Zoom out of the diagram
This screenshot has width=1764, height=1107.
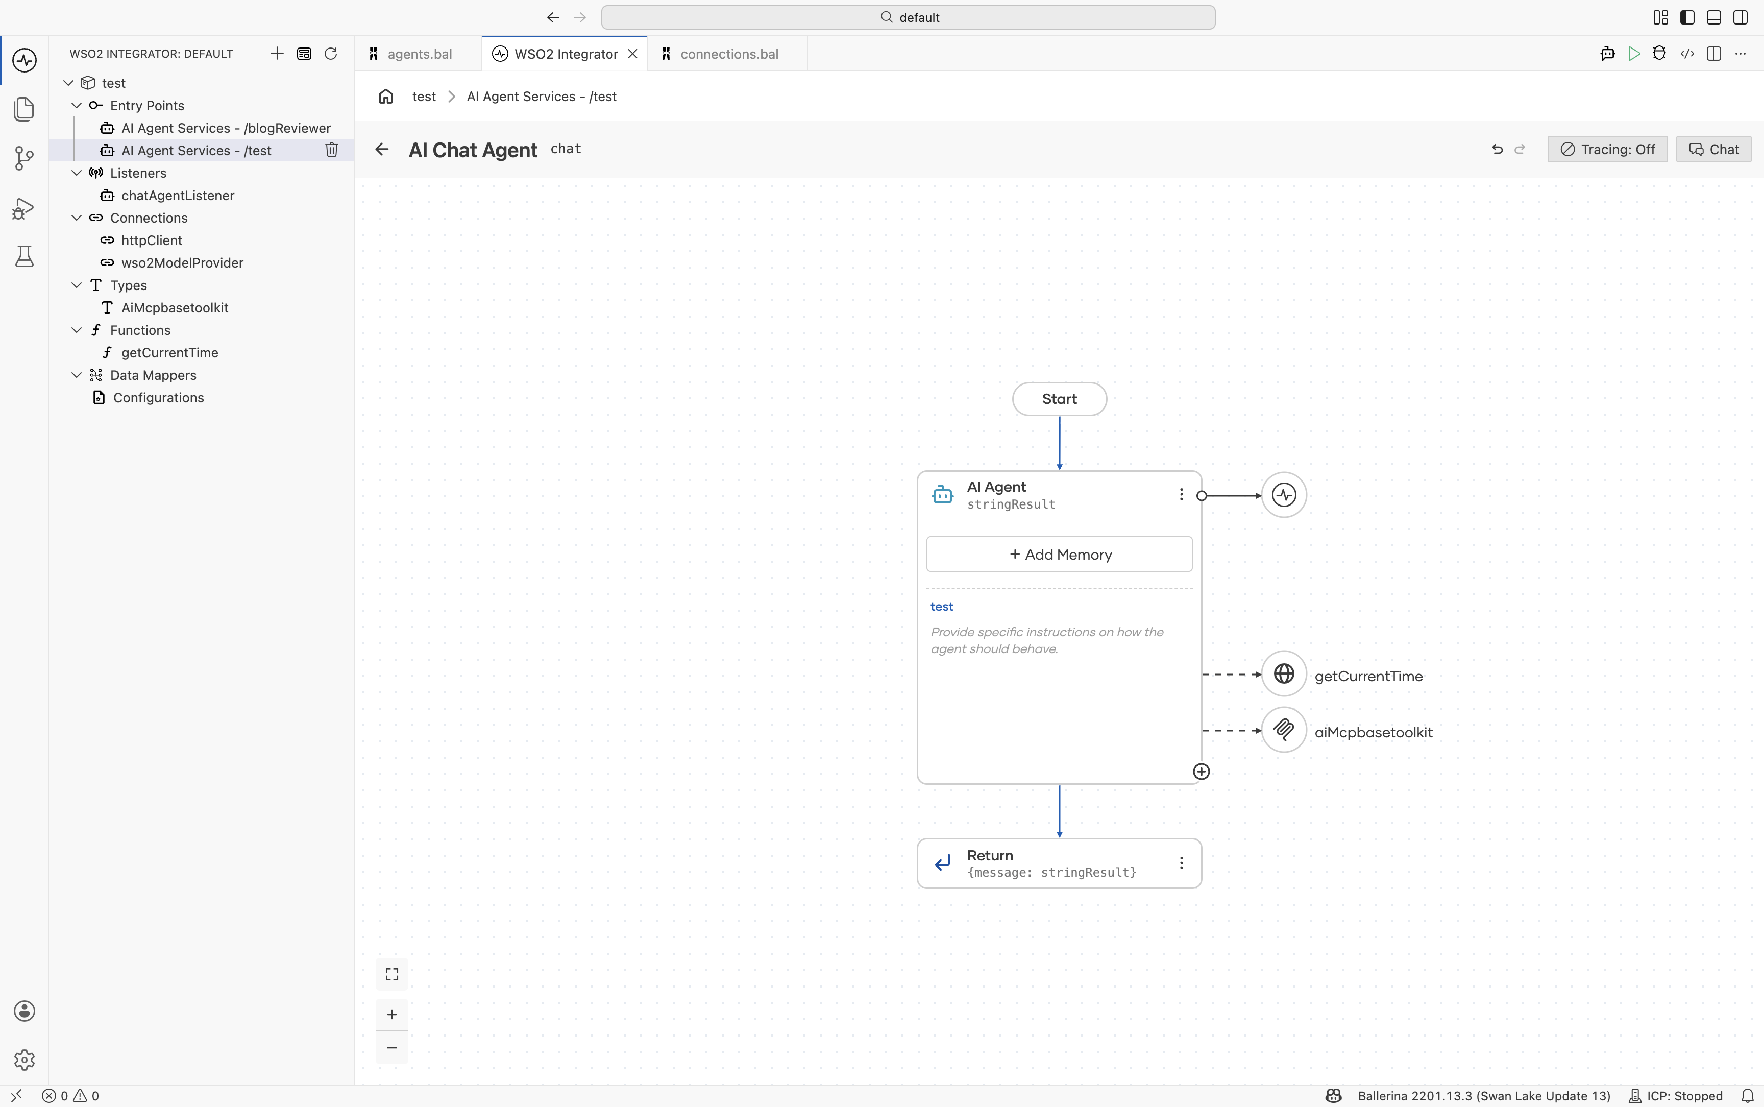click(392, 1048)
